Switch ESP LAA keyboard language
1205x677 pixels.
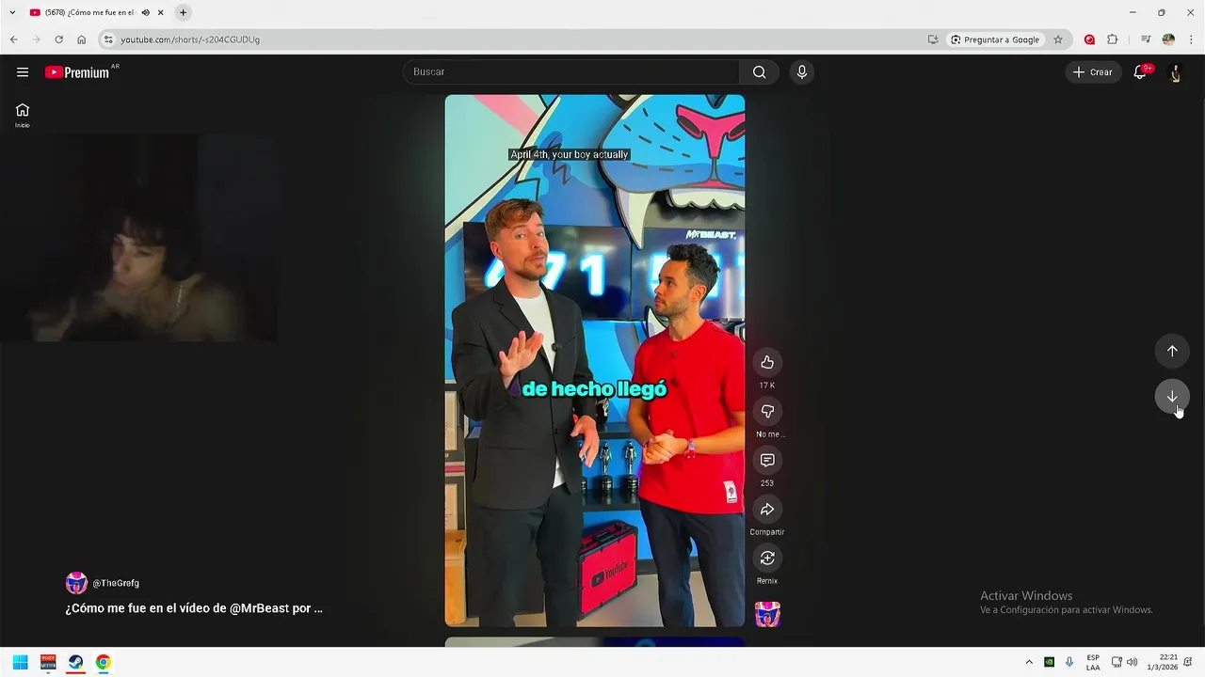tap(1093, 662)
